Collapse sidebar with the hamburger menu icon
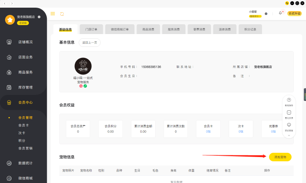Viewport: 306px width, 183px height. pyautogui.click(x=53, y=14)
